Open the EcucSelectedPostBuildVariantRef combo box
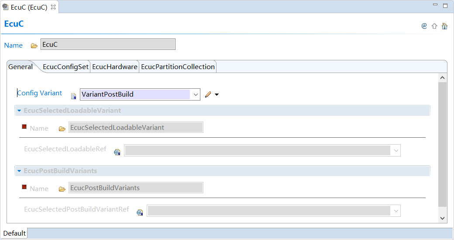Viewport: 454px width, 240px height. coord(396,211)
